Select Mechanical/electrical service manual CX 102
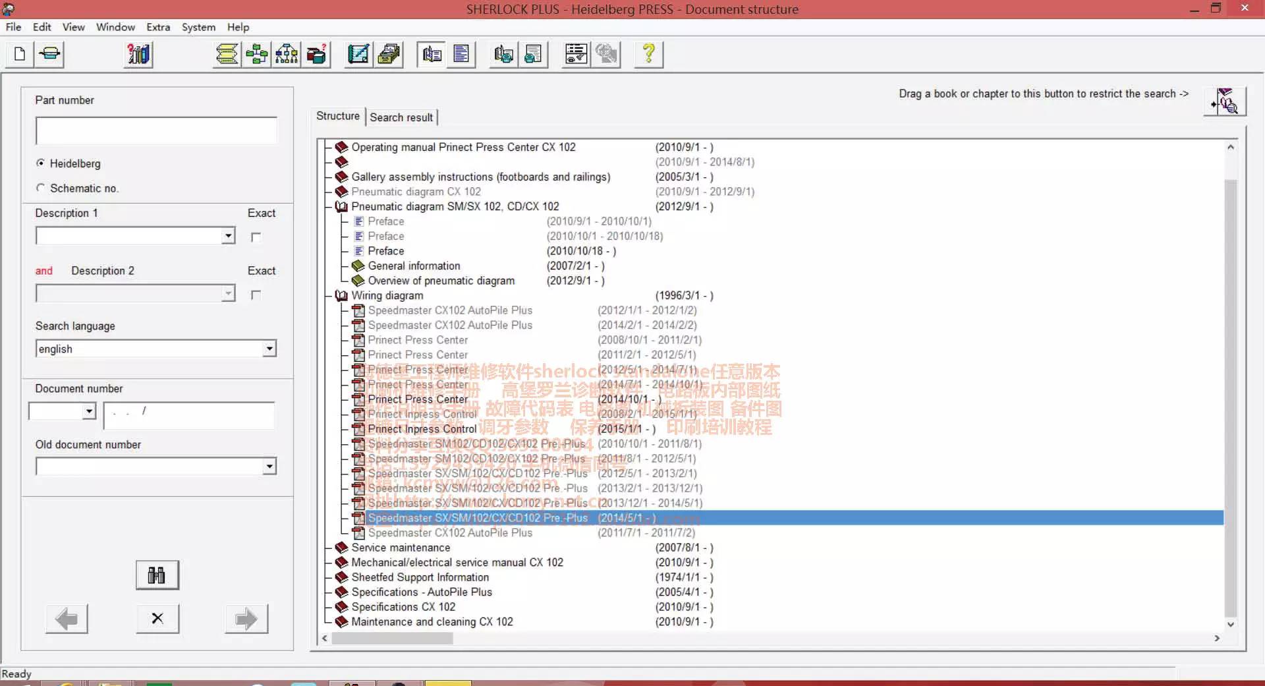 click(x=457, y=562)
